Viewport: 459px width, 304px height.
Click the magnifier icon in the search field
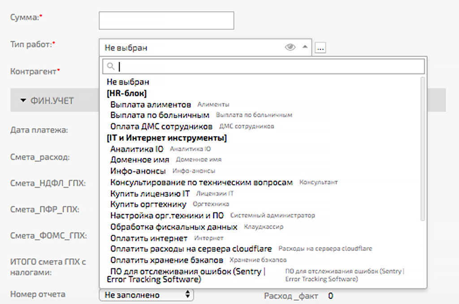[x=110, y=65]
